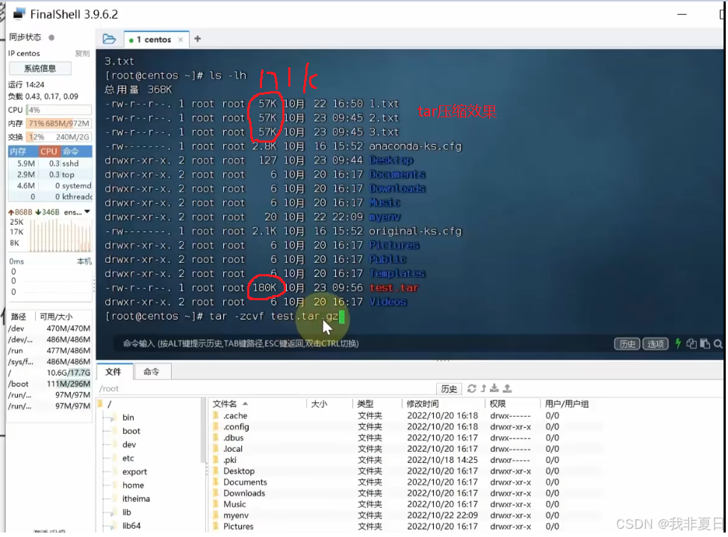
Task: Select etc folder in tree
Action: 128,458
